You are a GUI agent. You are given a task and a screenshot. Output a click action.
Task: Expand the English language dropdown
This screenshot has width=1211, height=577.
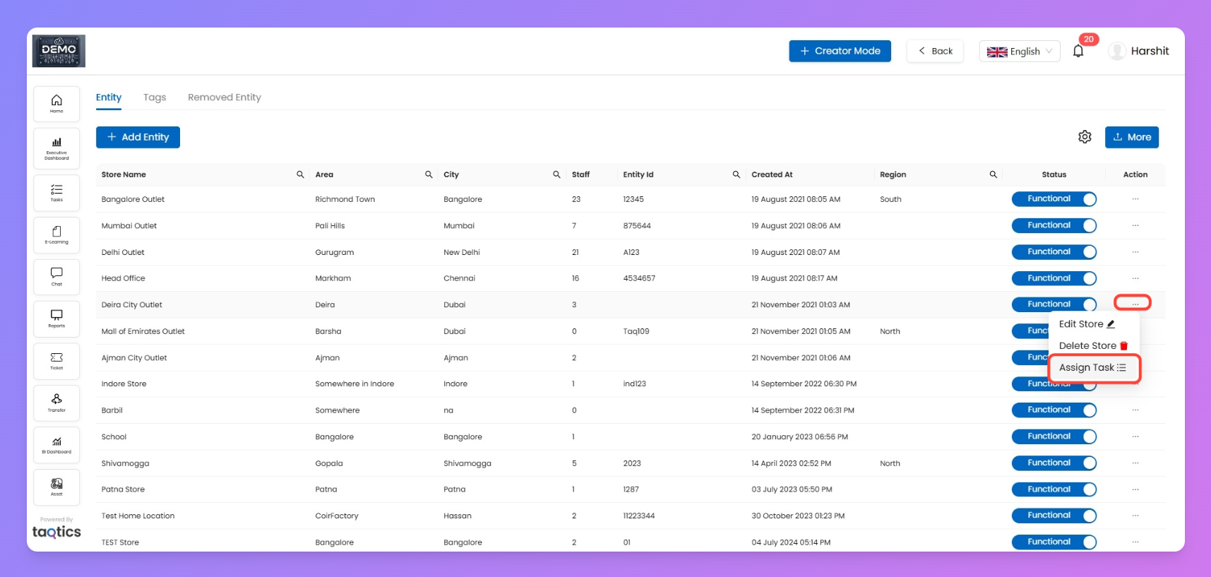(x=1019, y=52)
